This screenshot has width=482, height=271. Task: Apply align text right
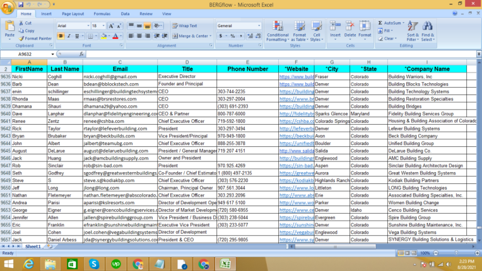147,36
